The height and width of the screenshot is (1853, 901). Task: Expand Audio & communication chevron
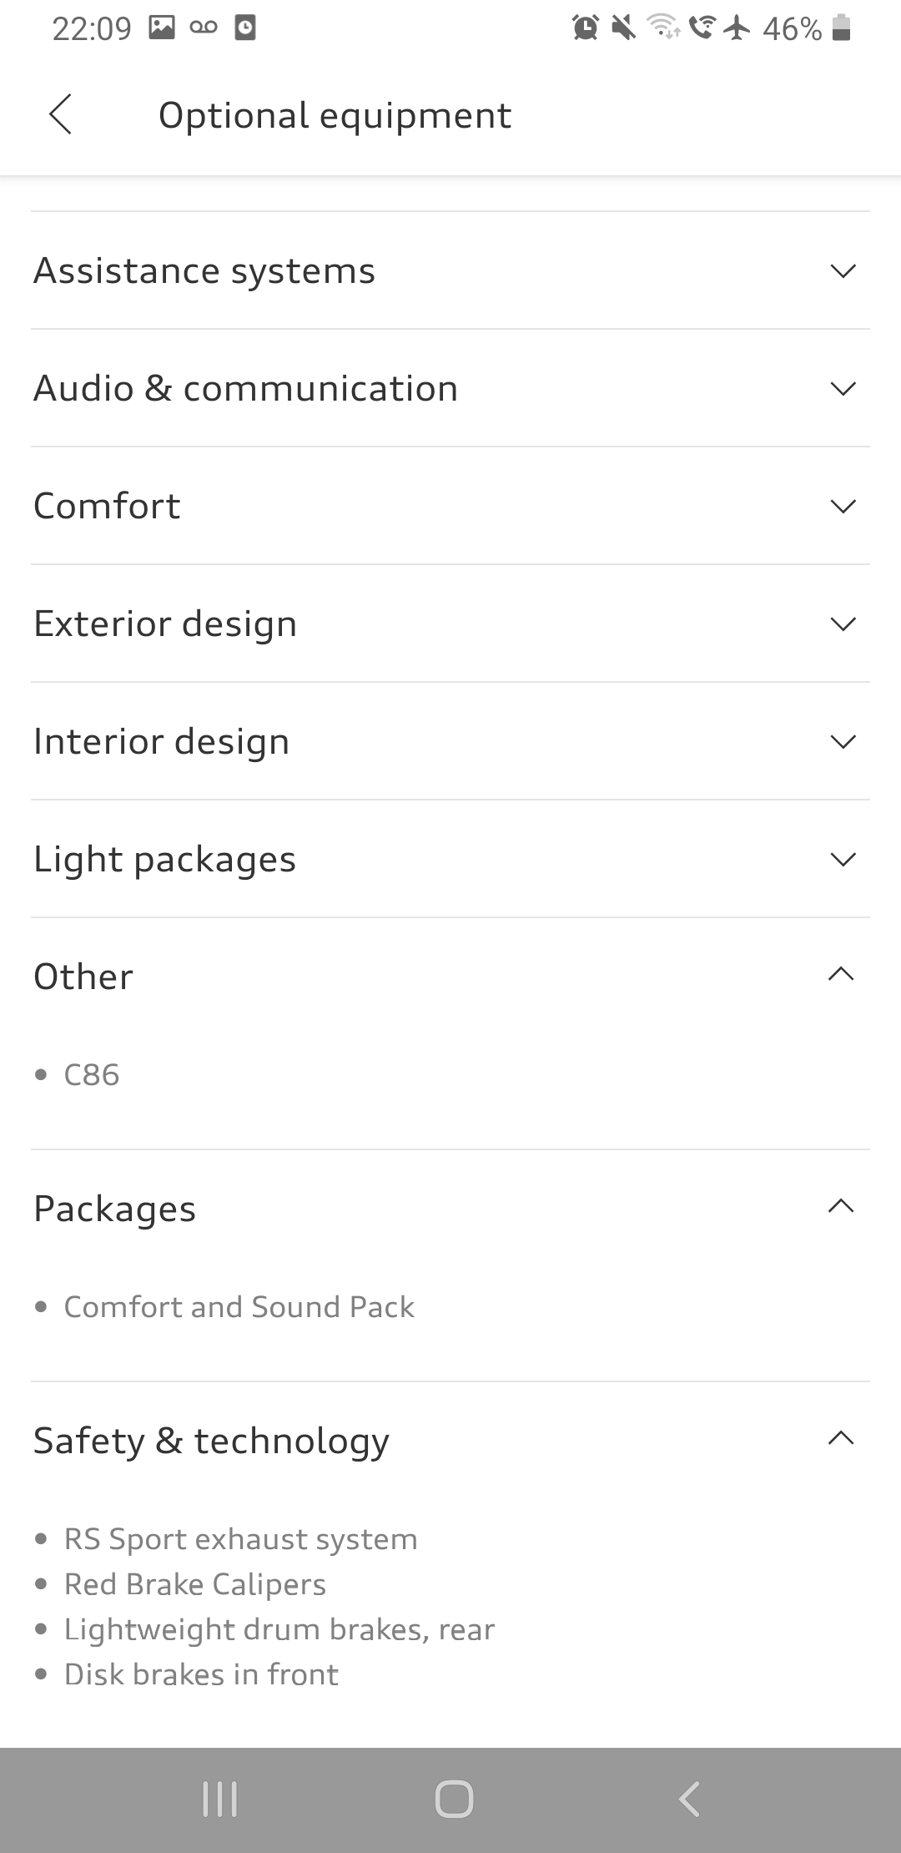(x=843, y=389)
